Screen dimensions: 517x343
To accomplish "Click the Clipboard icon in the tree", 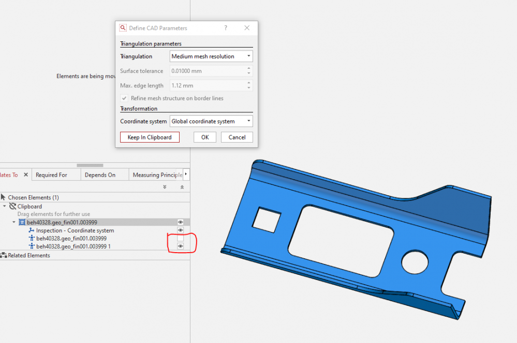I will click(13, 206).
